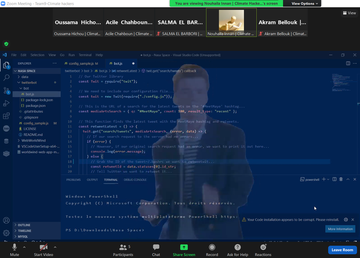Click the More Information button

tap(340, 229)
